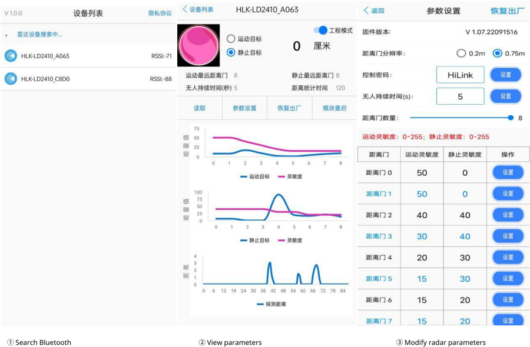Click firmware version V 1.07.22091516
This screenshot has height=347, width=530.
pos(491,32)
